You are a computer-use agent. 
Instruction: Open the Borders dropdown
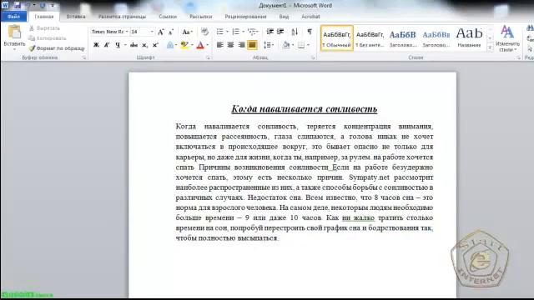pyautogui.click(x=308, y=45)
